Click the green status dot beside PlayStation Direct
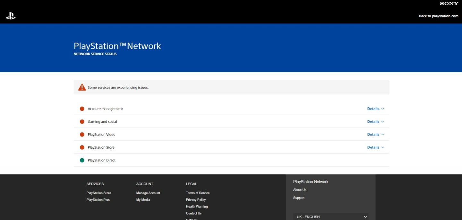Viewport: 462px width, 220px height. pyautogui.click(x=82, y=160)
